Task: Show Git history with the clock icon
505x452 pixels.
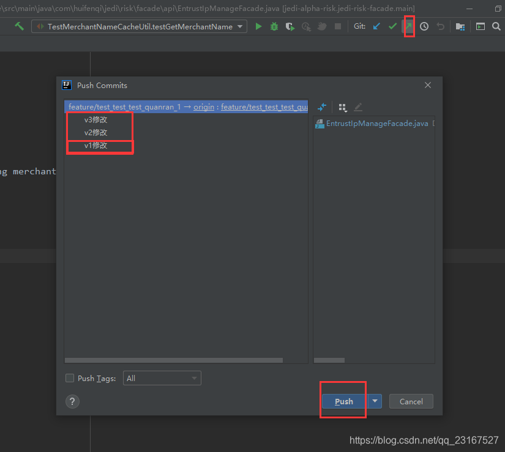Action: click(424, 26)
